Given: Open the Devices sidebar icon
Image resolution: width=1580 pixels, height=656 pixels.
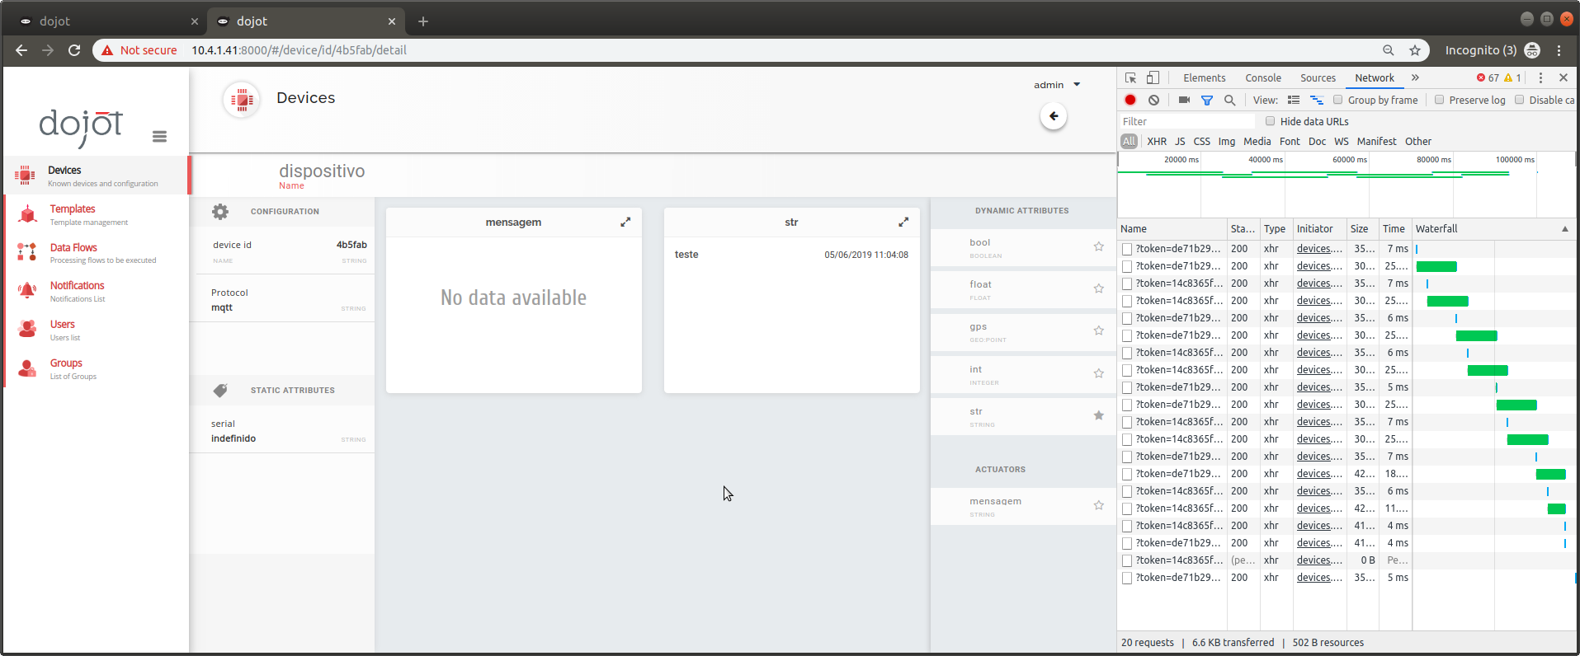Looking at the screenshot, I should (26, 175).
